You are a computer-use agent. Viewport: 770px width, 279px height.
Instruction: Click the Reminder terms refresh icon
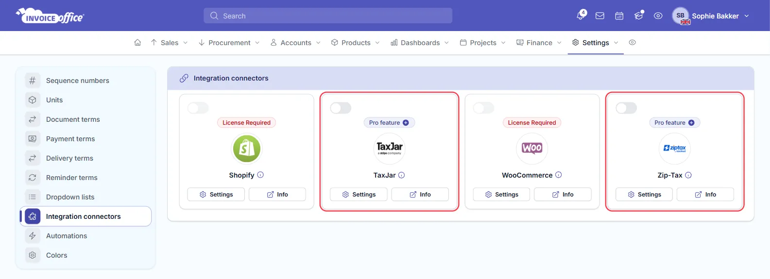click(x=33, y=178)
